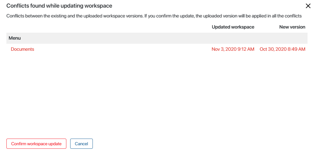Click the Oct 30, 2020 8:49 AM timestamp
This screenshot has height=150, width=312.
click(282, 49)
